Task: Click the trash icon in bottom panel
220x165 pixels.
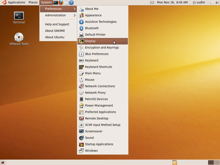Action: click(x=175, y=162)
